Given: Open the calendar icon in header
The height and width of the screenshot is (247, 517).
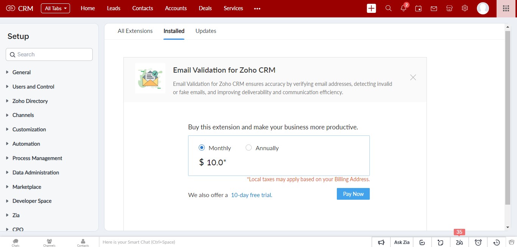Looking at the screenshot, I should [418, 8].
